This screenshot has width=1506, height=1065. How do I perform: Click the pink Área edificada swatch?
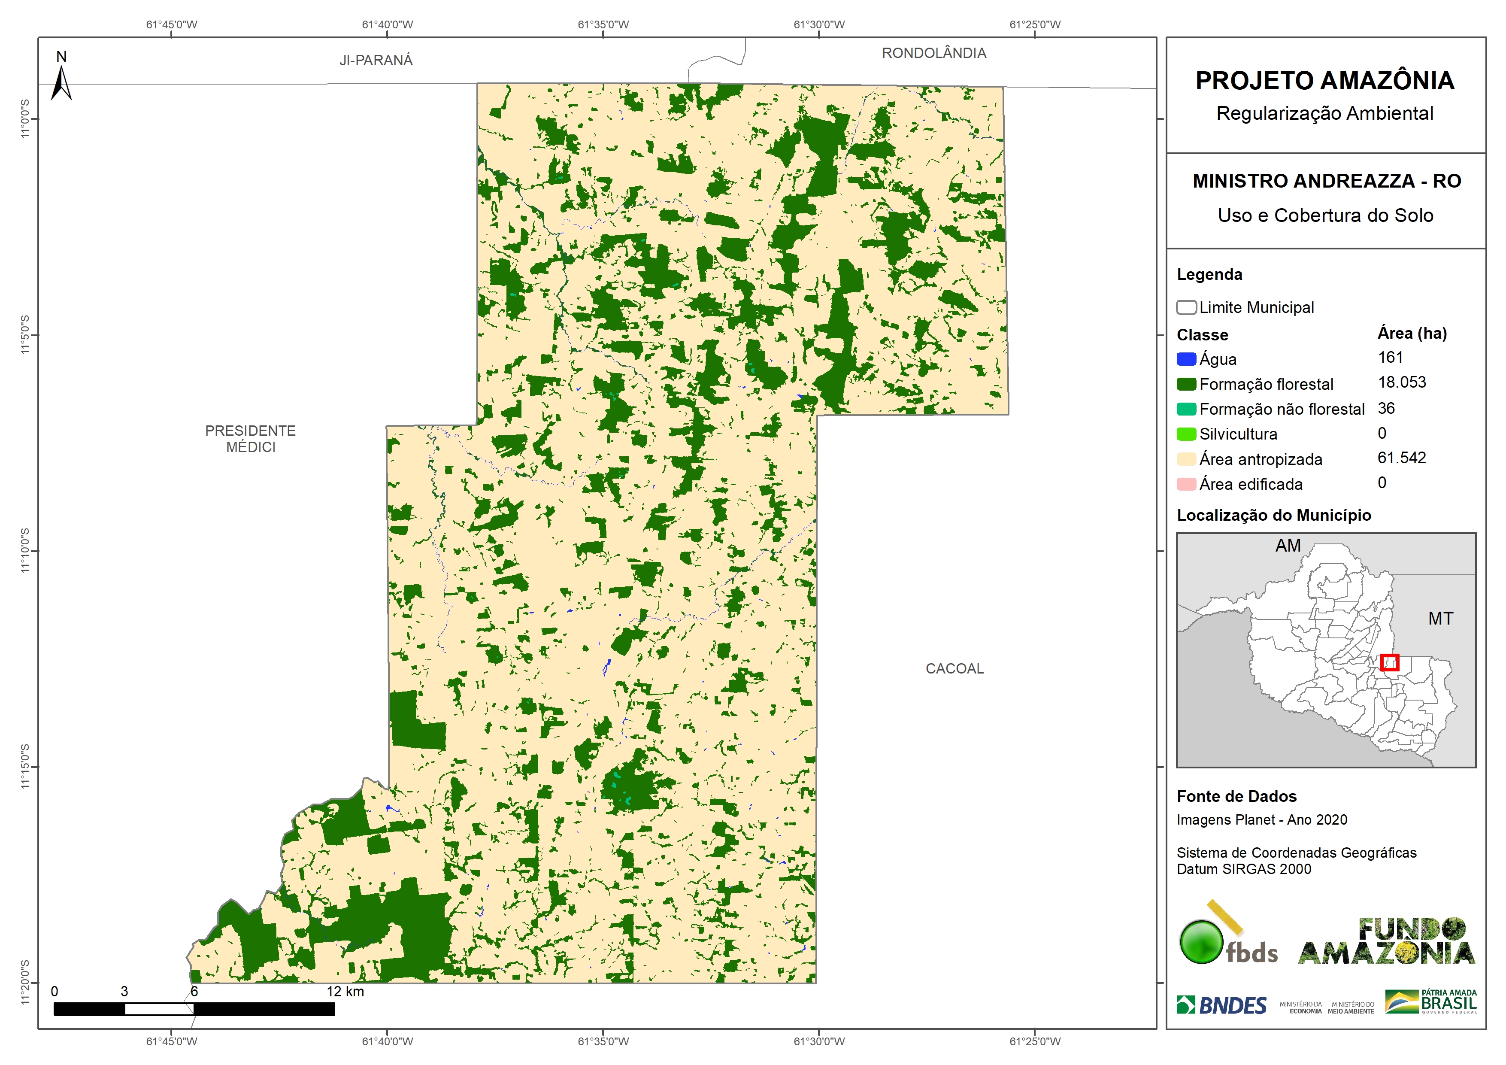1186,484
